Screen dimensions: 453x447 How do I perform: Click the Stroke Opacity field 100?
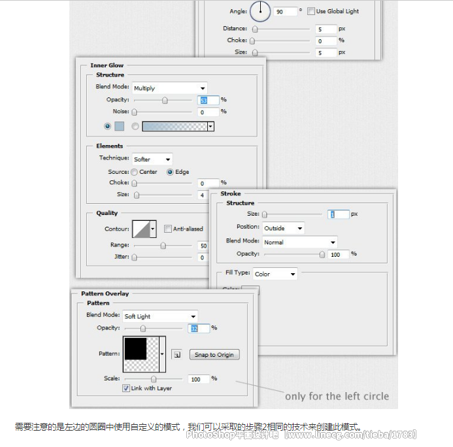(x=339, y=254)
